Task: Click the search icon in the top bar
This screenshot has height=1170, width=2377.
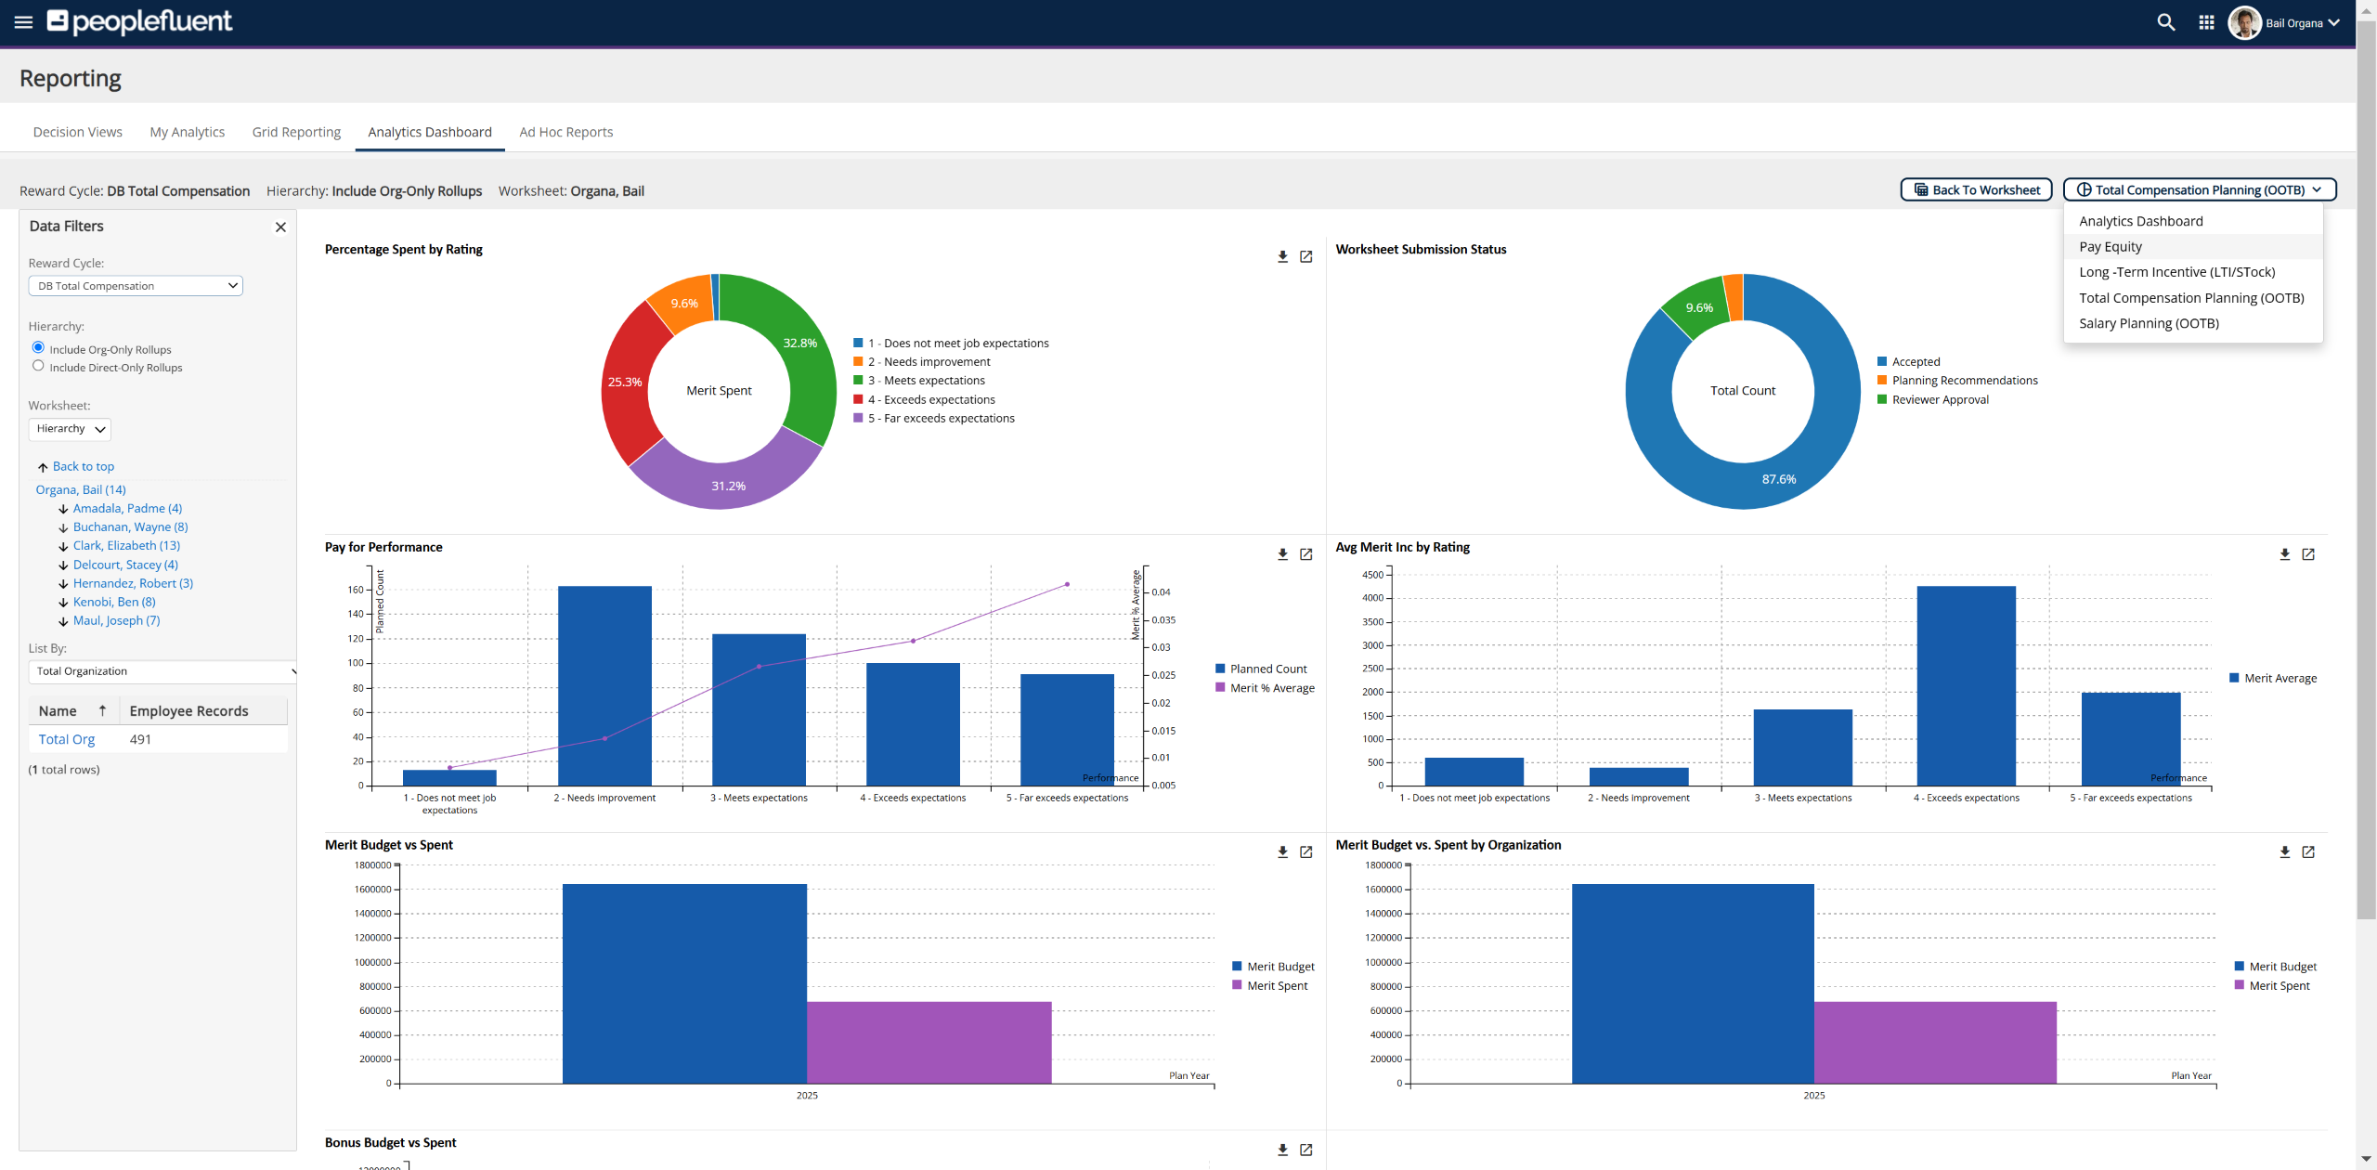Action: (x=2165, y=22)
